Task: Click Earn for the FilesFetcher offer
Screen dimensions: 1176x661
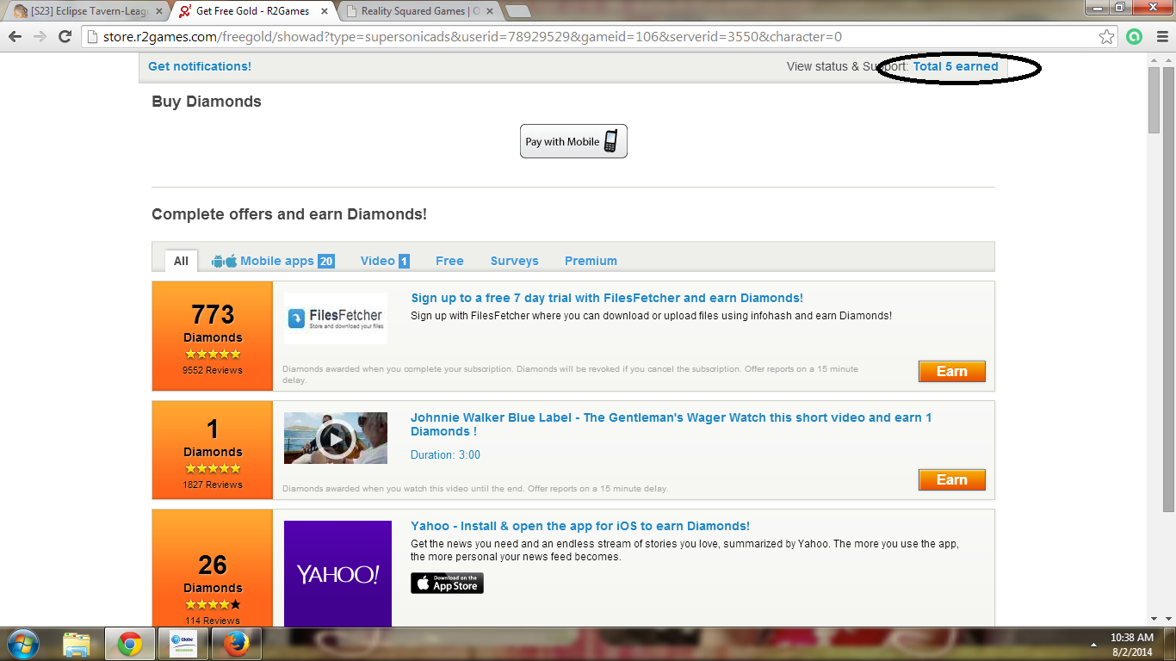Action: click(x=951, y=372)
